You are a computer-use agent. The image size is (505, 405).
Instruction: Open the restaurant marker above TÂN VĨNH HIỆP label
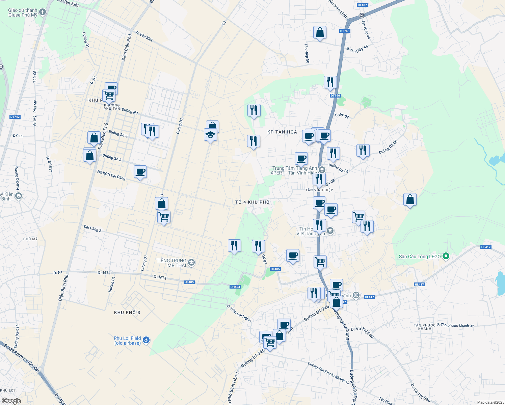point(319,179)
